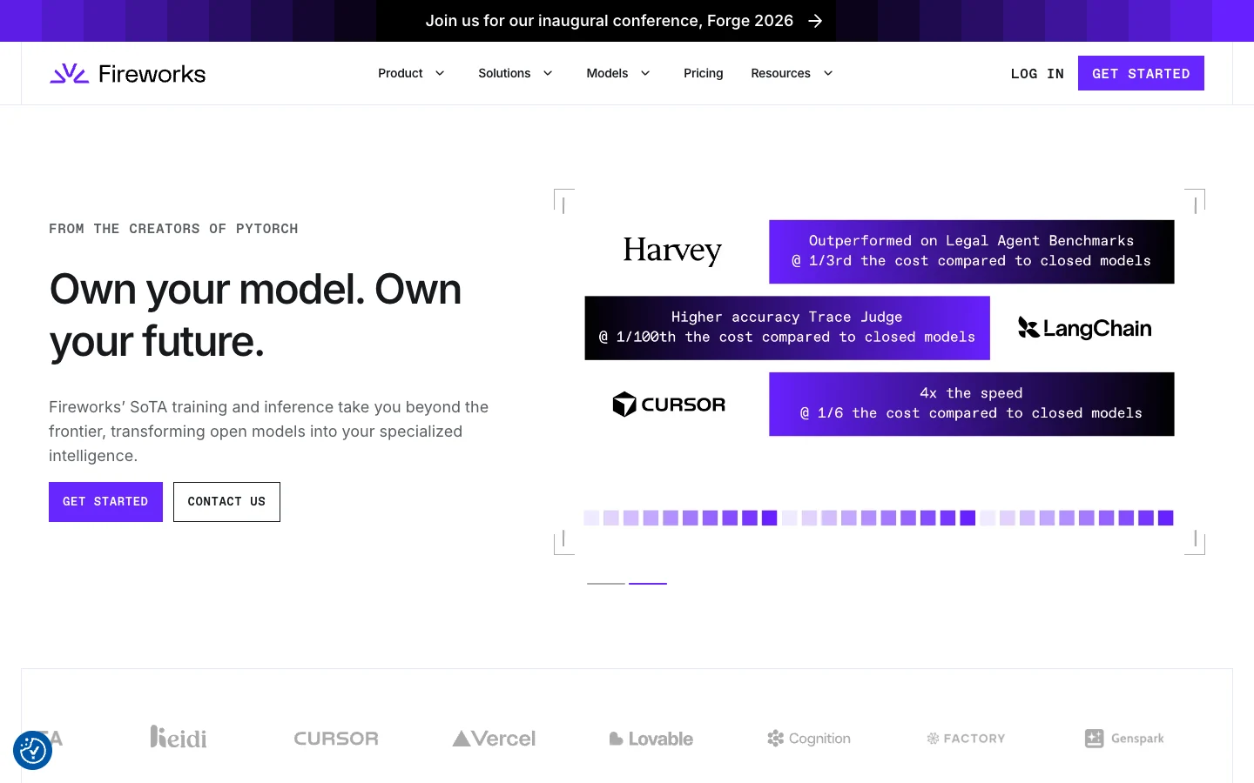
Task: Click the Lovable logo in customer strip
Action: coord(651,739)
